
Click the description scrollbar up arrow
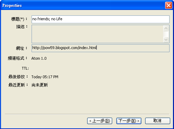[x=166, y=28]
